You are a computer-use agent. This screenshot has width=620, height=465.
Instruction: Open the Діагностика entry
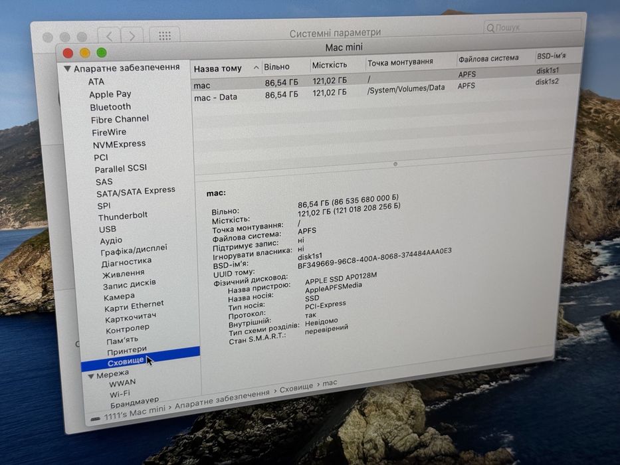(x=126, y=262)
